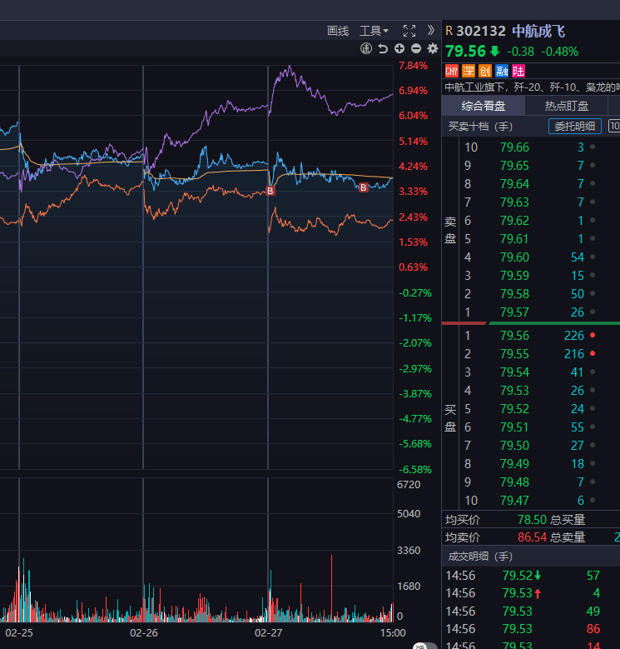Image resolution: width=620 pixels, height=649 pixels.
Task: Expand the double-chevron overflow arrow
Action: click(x=430, y=30)
